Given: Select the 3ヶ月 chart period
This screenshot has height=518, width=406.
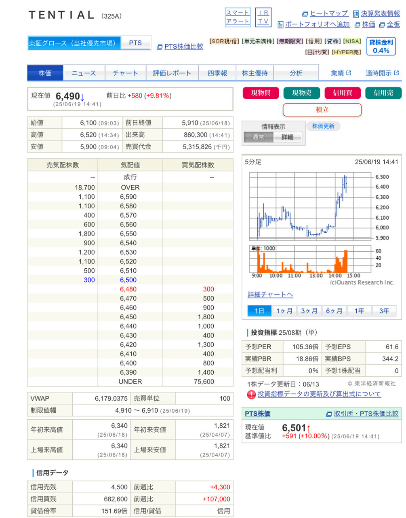Looking at the screenshot, I should tap(309, 311).
